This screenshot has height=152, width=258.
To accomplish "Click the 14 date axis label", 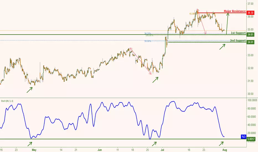I will click(x=61, y=150).
